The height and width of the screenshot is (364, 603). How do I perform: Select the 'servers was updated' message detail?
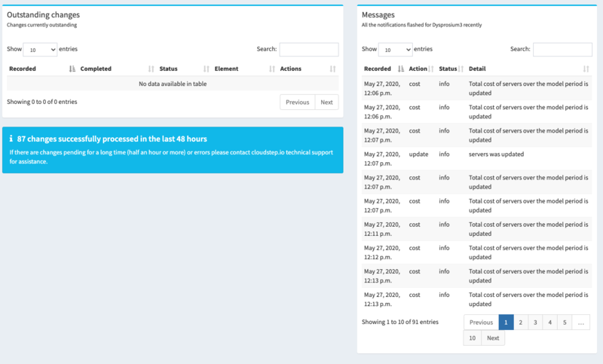496,154
